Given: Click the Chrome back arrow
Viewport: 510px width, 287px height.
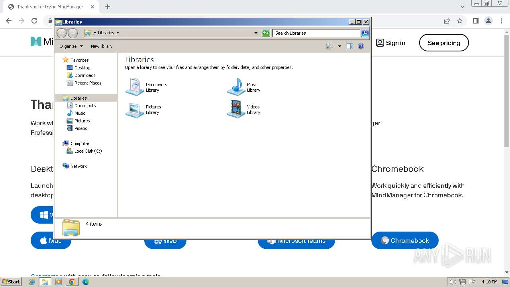Looking at the screenshot, I should [x=9, y=21].
